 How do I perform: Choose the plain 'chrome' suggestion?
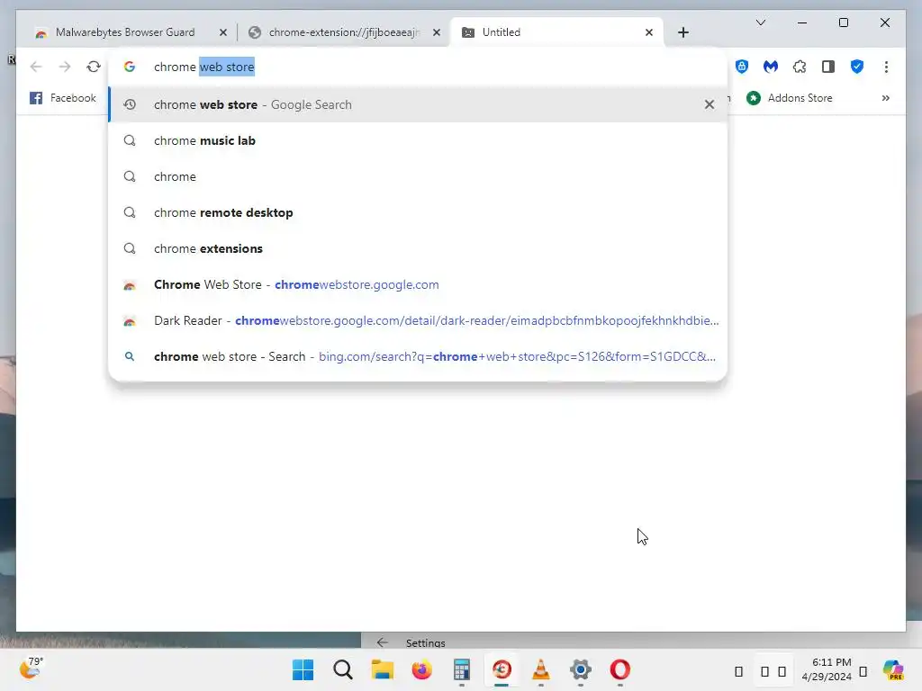(x=418, y=177)
